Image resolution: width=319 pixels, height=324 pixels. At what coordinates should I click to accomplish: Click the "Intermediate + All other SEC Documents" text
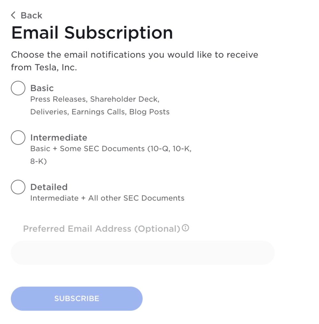pos(107,198)
